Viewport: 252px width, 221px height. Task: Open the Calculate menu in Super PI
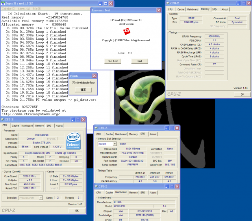[x=8, y=9]
